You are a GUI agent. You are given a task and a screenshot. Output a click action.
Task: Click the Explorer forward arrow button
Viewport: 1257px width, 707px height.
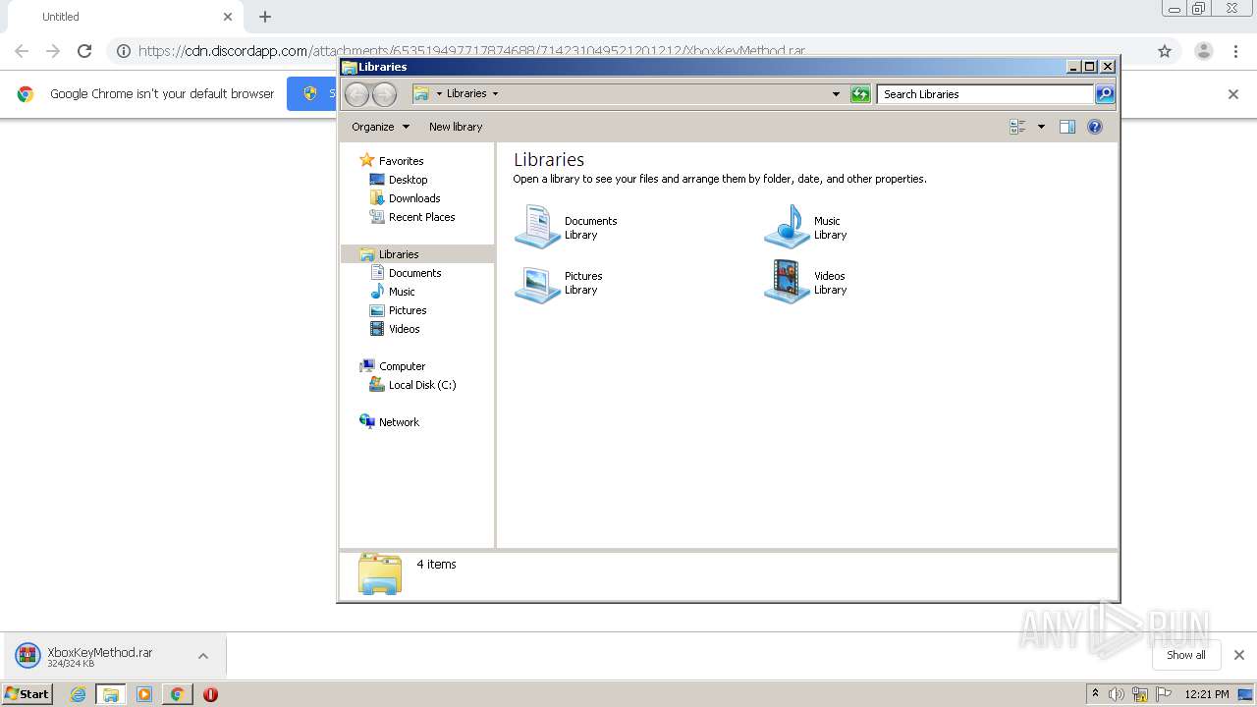(x=384, y=94)
